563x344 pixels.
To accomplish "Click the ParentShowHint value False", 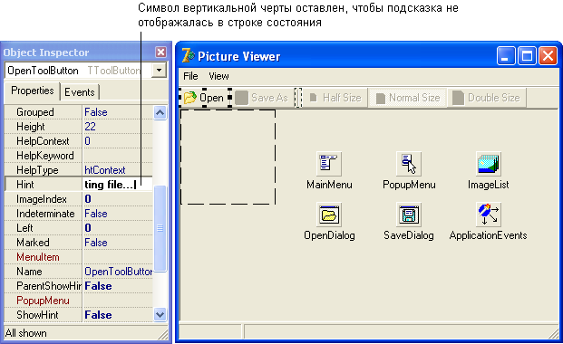I will point(98,286).
